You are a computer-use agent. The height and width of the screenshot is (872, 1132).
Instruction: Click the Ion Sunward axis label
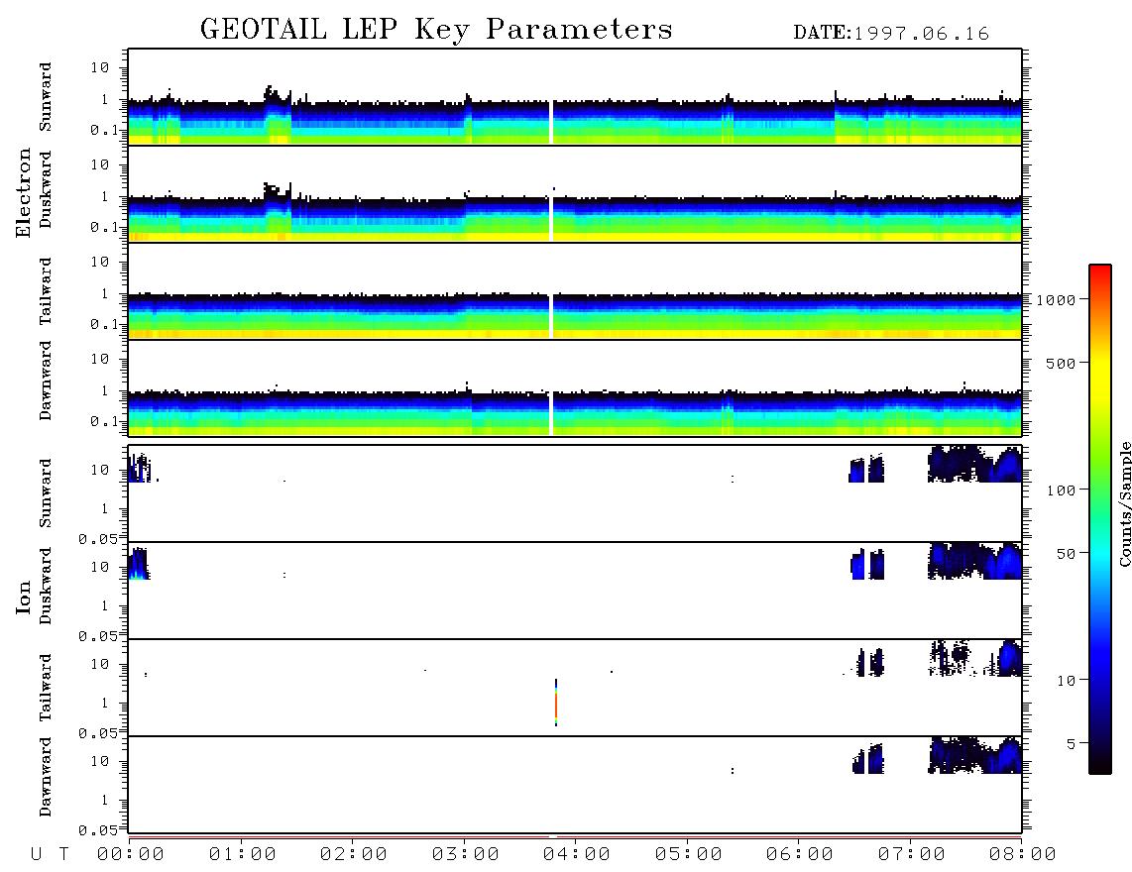[x=45, y=493]
